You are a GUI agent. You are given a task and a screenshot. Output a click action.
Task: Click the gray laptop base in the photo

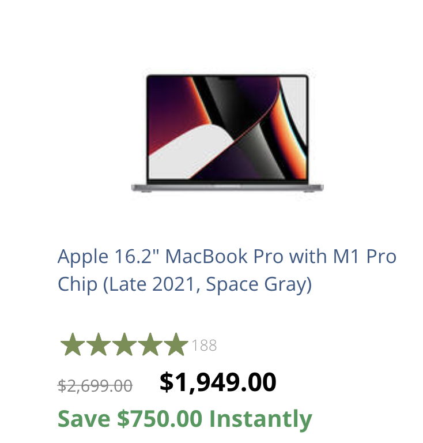pos(228,187)
